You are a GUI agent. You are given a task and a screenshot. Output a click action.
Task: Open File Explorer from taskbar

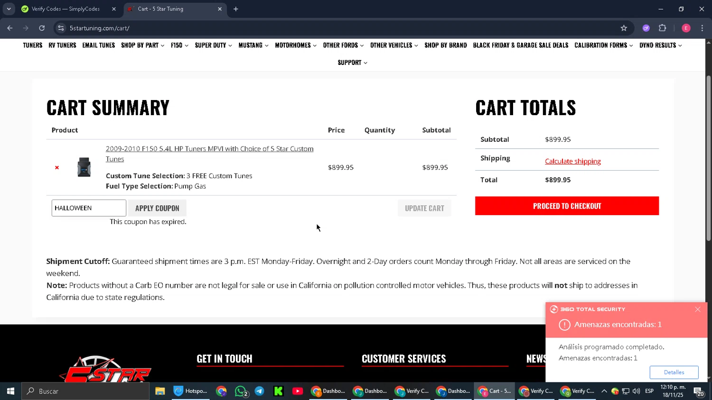coord(160,391)
